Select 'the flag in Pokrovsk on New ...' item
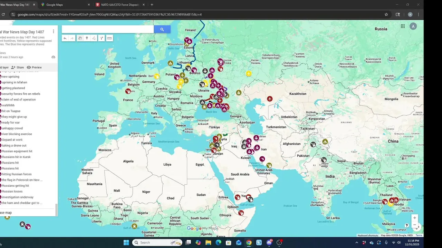This screenshot has width=442, height=248. [22, 180]
